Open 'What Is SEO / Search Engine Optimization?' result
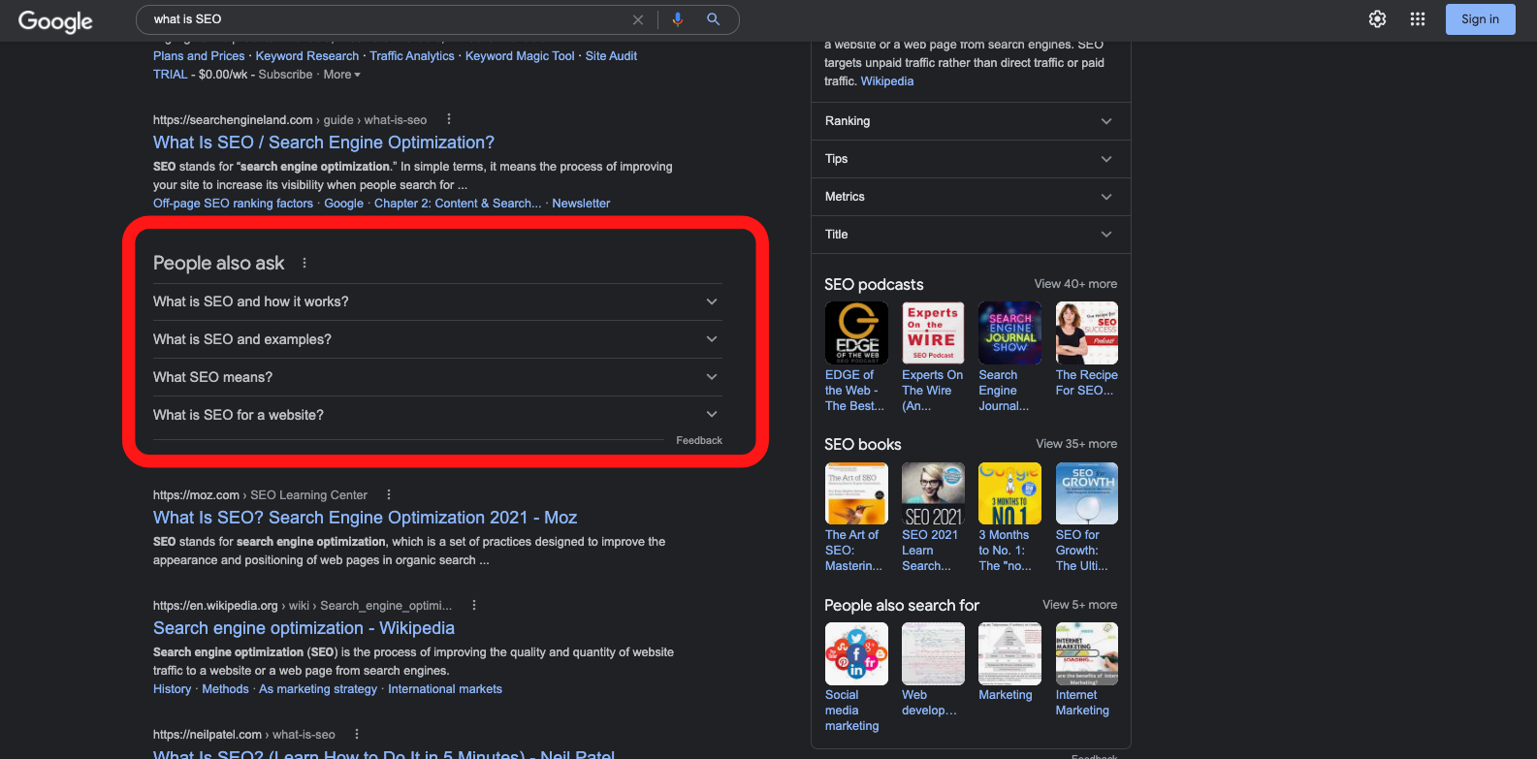Viewport: 1537px width, 759px height. (x=324, y=142)
